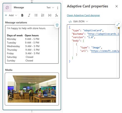Open the Message node three-dot menu
Screen dimensions: 122x113
(x=58, y=8)
